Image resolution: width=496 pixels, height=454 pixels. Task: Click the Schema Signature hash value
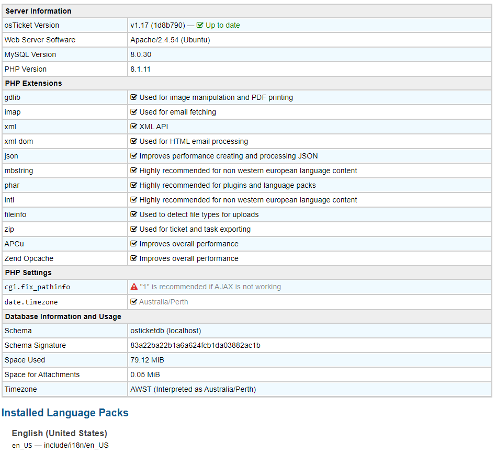pos(195,345)
